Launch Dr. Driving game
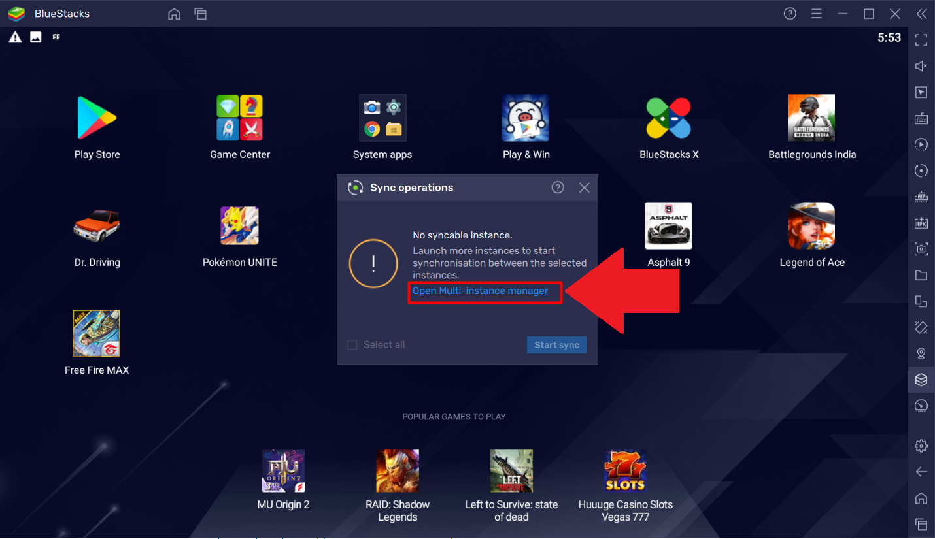 (97, 225)
